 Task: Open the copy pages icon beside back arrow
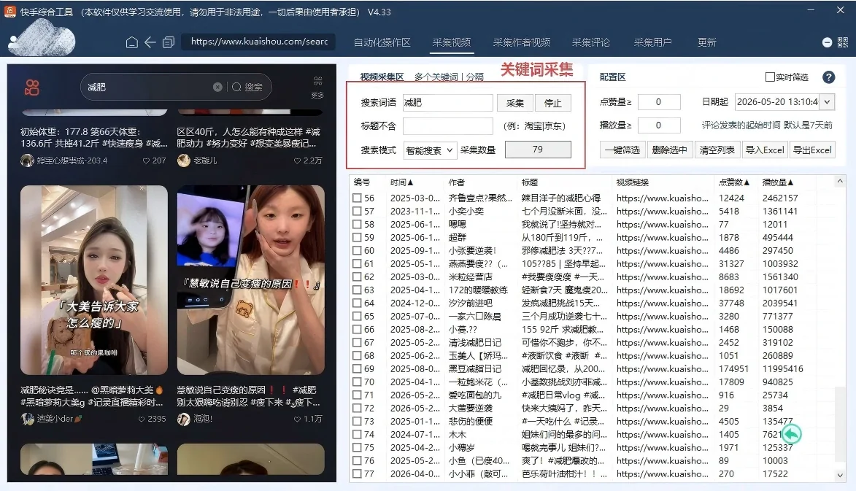click(x=168, y=42)
